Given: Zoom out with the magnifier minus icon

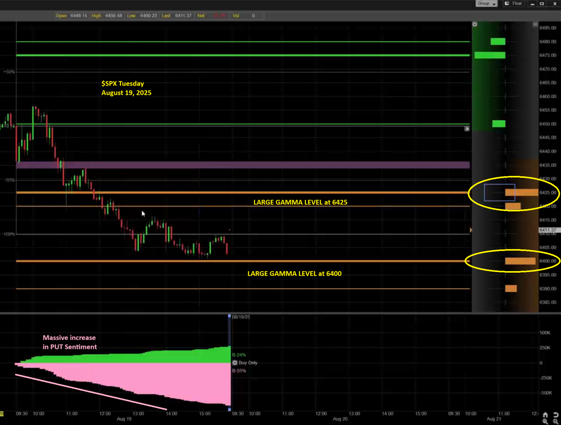Looking at the screenshot, I should pos(555,422).
